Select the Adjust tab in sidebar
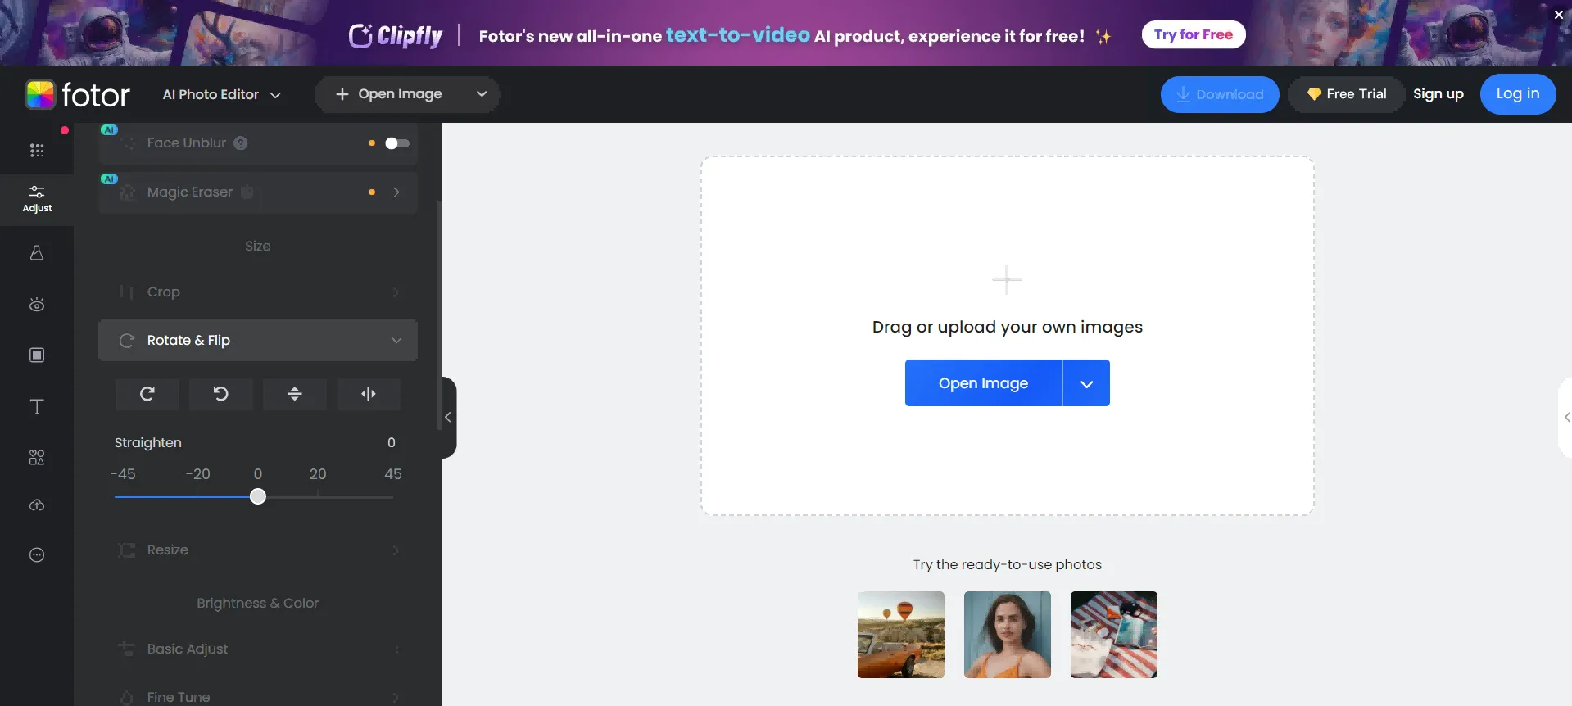The width and height of the screenshot is (1572, 706). click(37, 198)
